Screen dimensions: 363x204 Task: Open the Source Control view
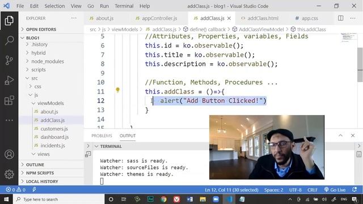pos(9,61)
